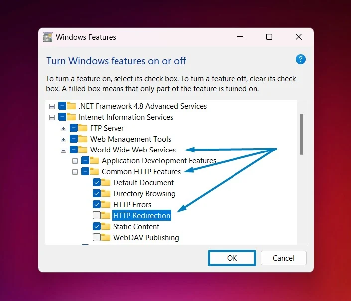
Task: Click the Internet Information Services folder icon
Action: click(x=71, y=117)
